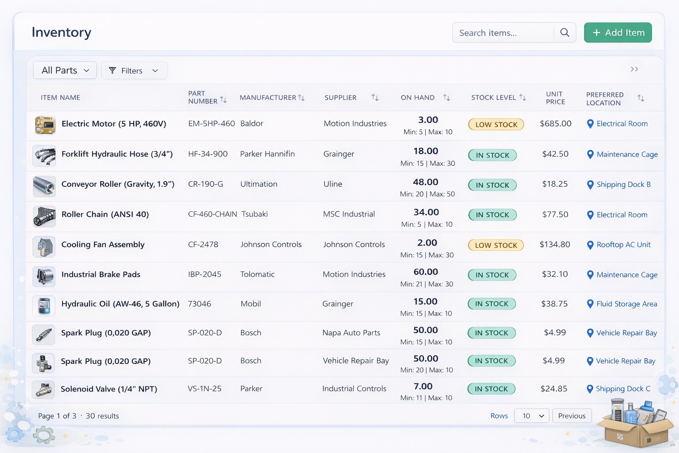Focus the Search items field

[x=503, y=33]
